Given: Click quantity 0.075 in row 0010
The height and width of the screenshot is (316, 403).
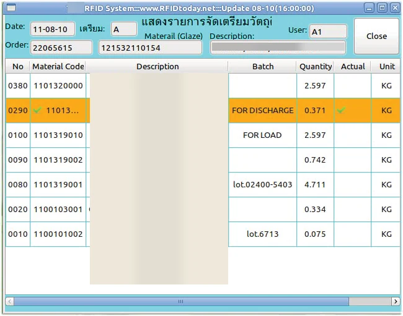Looking at the screenshot, I should click(315, 234).
